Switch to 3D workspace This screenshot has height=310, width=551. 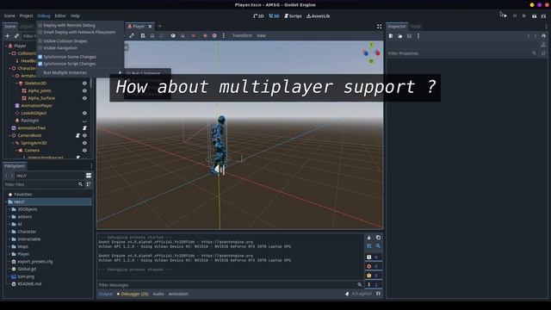point(274,15)
